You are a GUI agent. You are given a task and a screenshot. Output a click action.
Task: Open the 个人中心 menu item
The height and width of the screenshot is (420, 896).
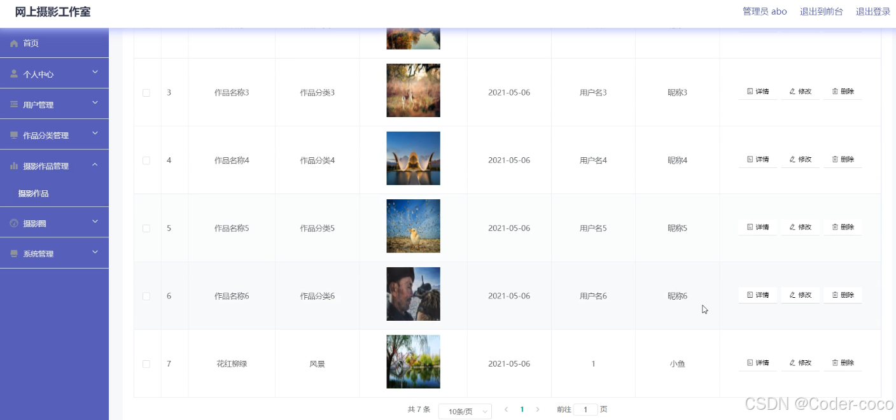tap(54, 74)
